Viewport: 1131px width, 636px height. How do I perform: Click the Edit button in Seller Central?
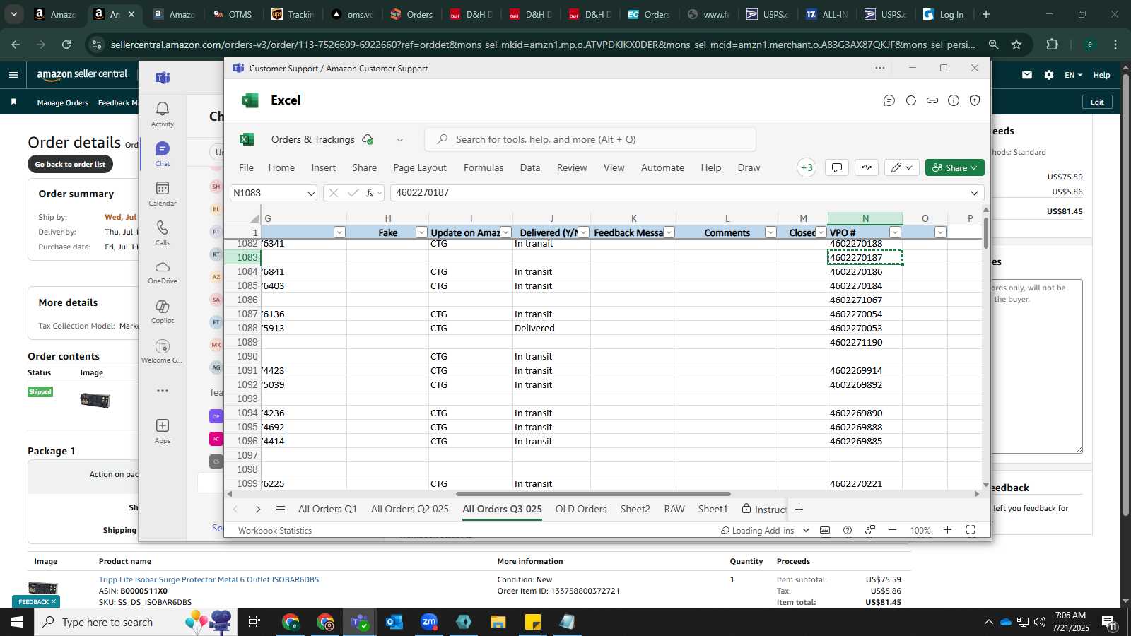[x=1097, y=102]
